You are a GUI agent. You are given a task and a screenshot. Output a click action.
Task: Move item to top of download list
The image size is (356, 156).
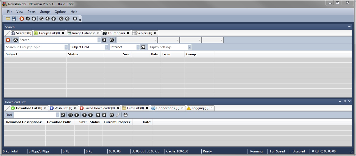pyautogui.click(x=84, y=115)
